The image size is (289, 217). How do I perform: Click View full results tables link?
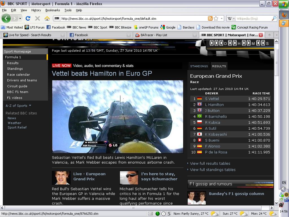click(x=210, y=164)
